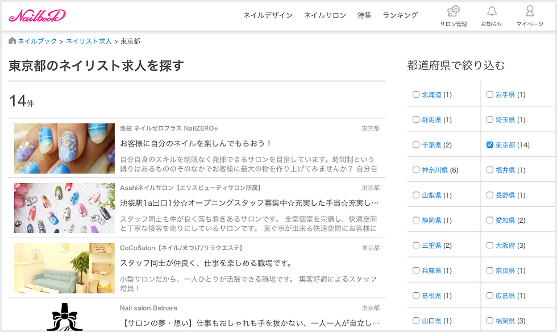557x332 pixels.
Task: Click the Nailbook logo
Action: click(x=38, y=15)
